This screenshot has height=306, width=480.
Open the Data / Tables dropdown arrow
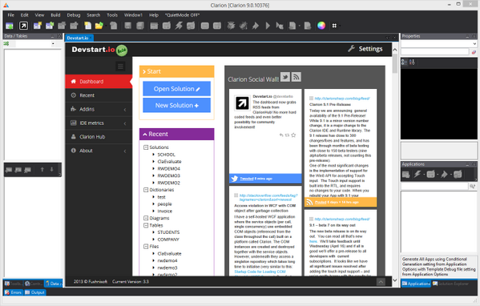[x=53, y=44]
